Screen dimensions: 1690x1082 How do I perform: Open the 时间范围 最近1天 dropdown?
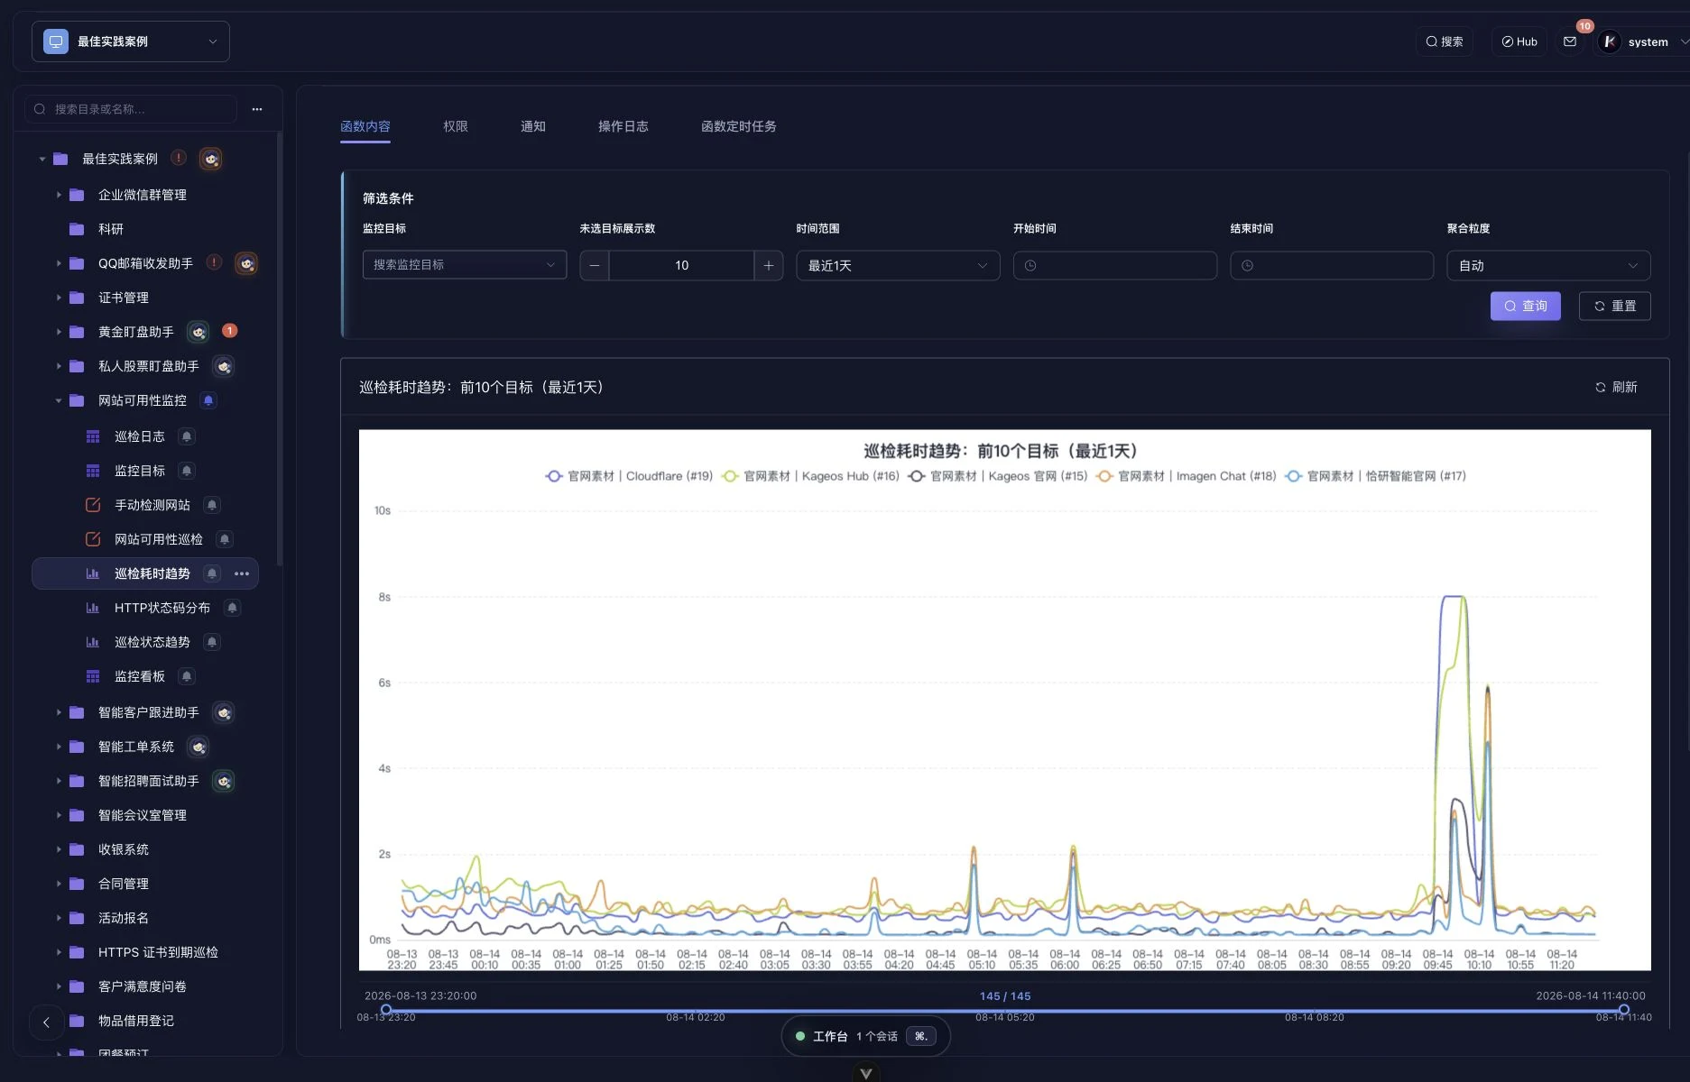pyautogui.click(x=898, y=265)
